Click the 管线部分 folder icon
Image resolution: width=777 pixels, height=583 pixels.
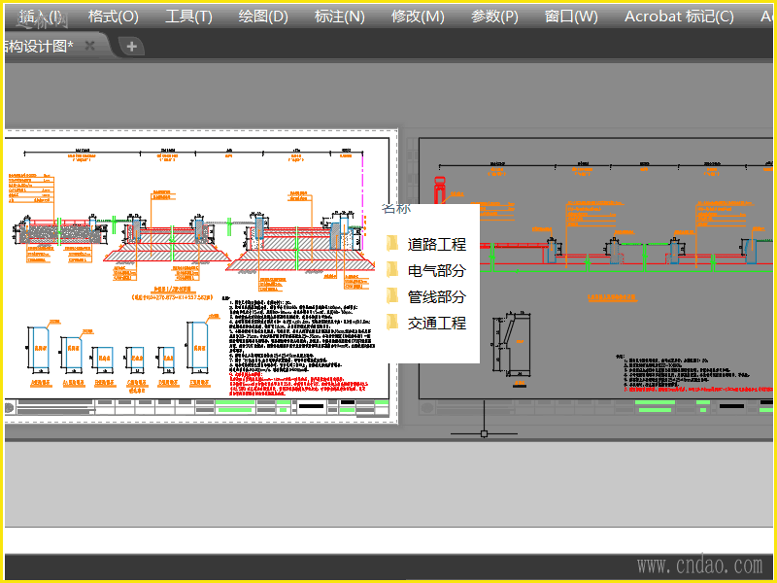coord(392,296)
